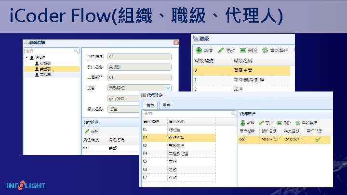Select role row 05 in 代理設定

click(179, 161)
